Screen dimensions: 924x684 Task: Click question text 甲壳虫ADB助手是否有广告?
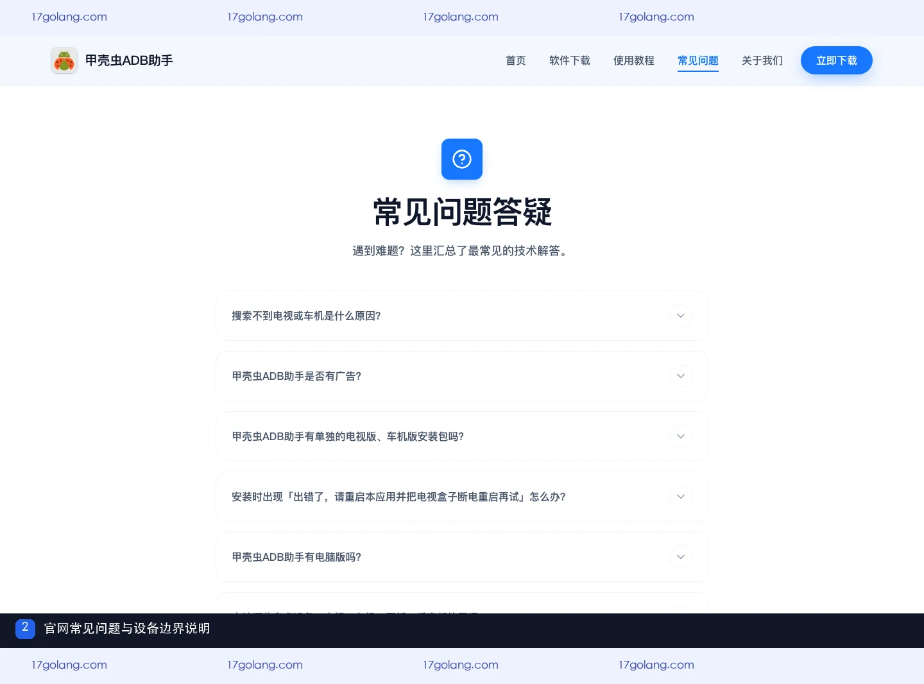(296, 376)
